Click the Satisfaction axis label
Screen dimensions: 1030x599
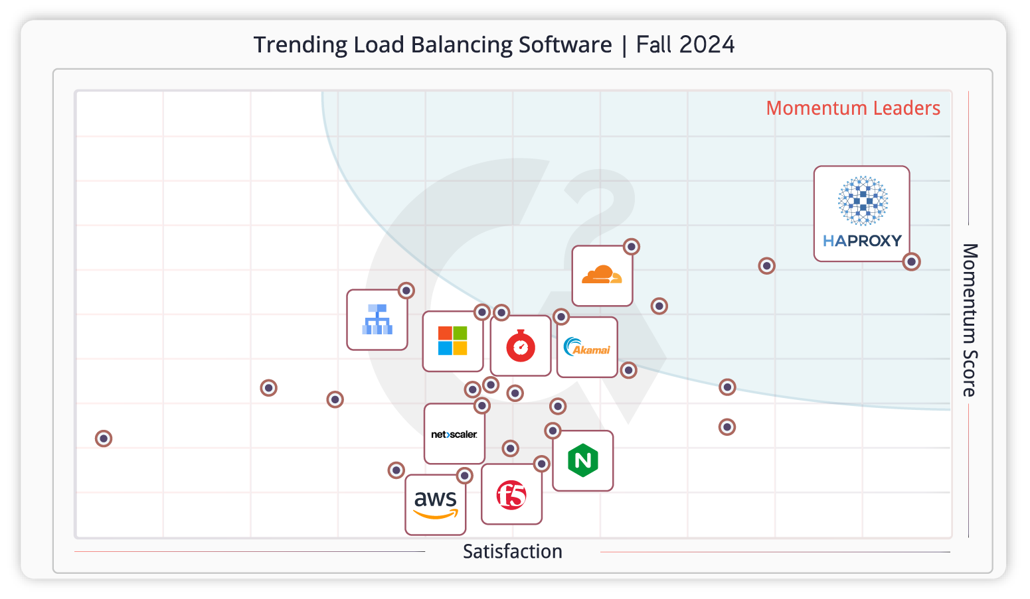pyautogui.click(x=513, y=551)
